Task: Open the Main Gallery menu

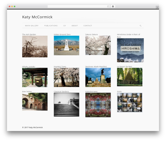Action: [32, 26]
